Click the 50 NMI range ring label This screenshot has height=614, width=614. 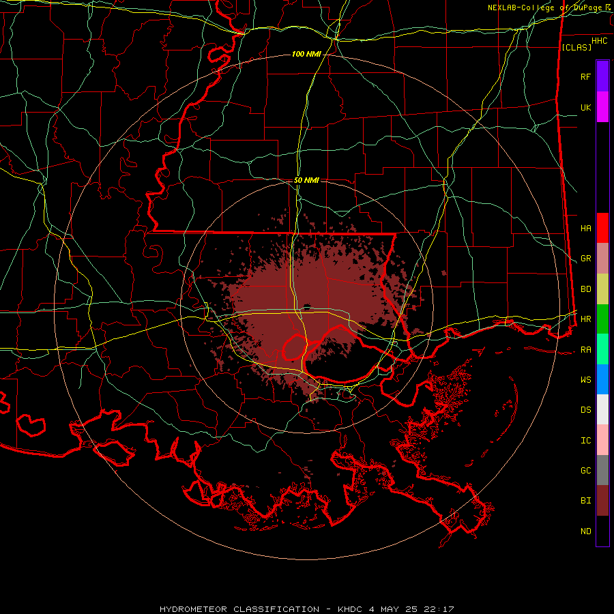pos(306,180)
